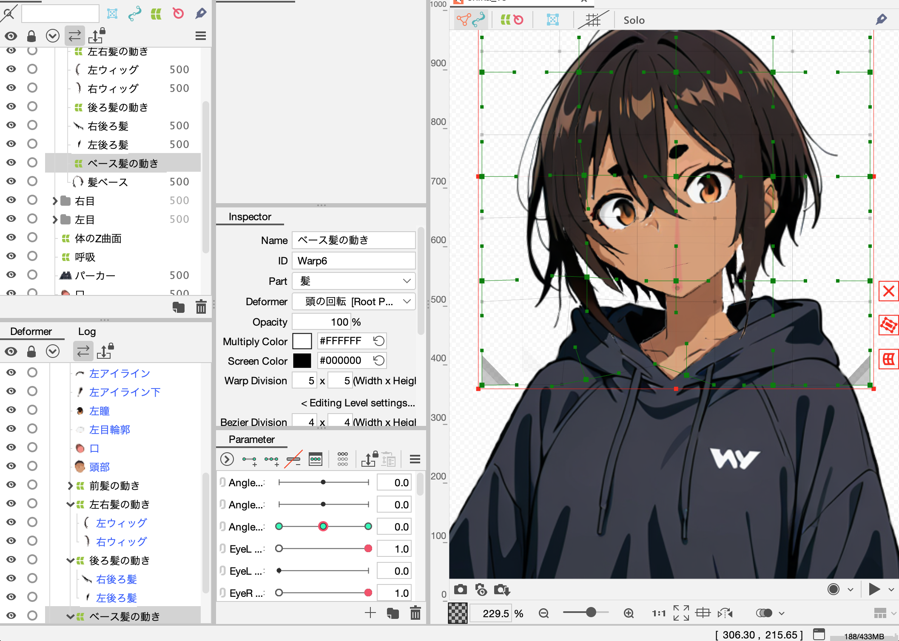Click the Warp Division width field
The image size is (899, 641).
coord(304,380)
